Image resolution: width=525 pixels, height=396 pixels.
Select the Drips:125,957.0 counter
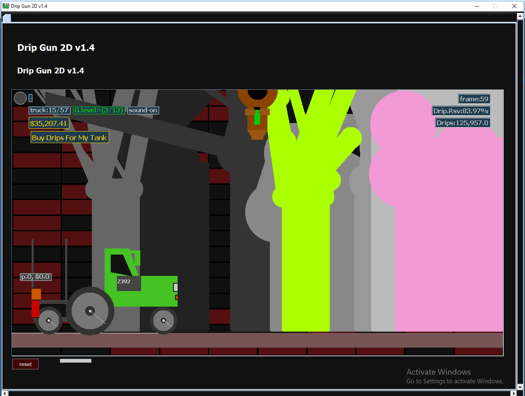463,122
